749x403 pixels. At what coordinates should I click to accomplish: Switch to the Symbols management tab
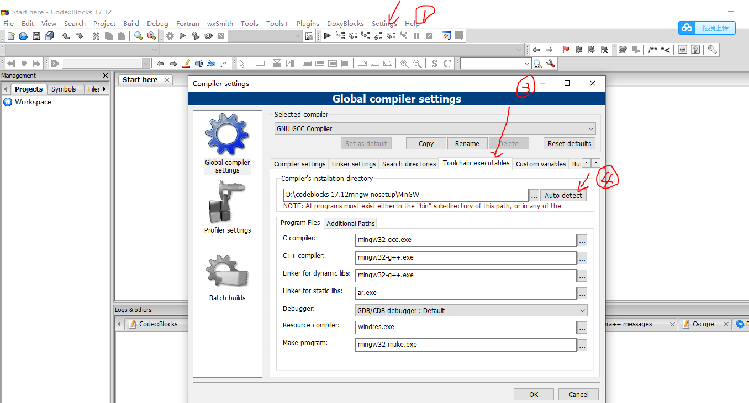pyautogui.click(x=64, y=89)
